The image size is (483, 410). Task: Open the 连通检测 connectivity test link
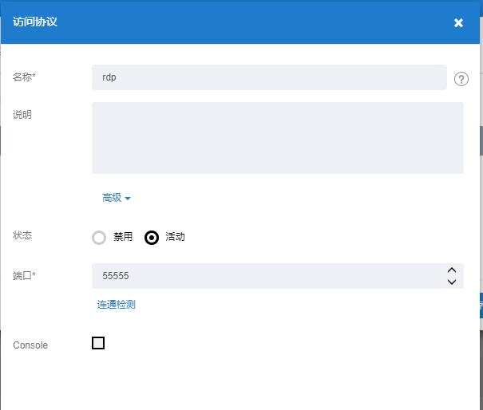[x=117, y=305]
